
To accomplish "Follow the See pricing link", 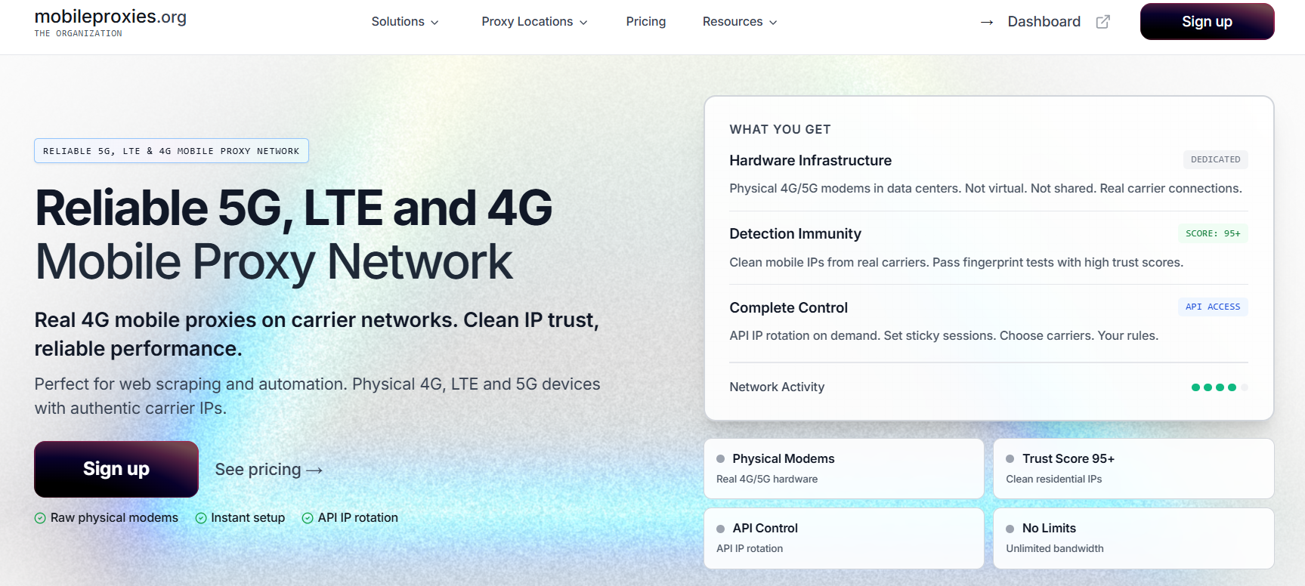I will [268, 470].
